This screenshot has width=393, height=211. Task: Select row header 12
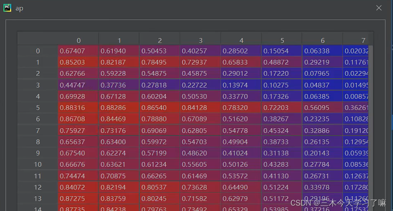click(x=38, y=187)
